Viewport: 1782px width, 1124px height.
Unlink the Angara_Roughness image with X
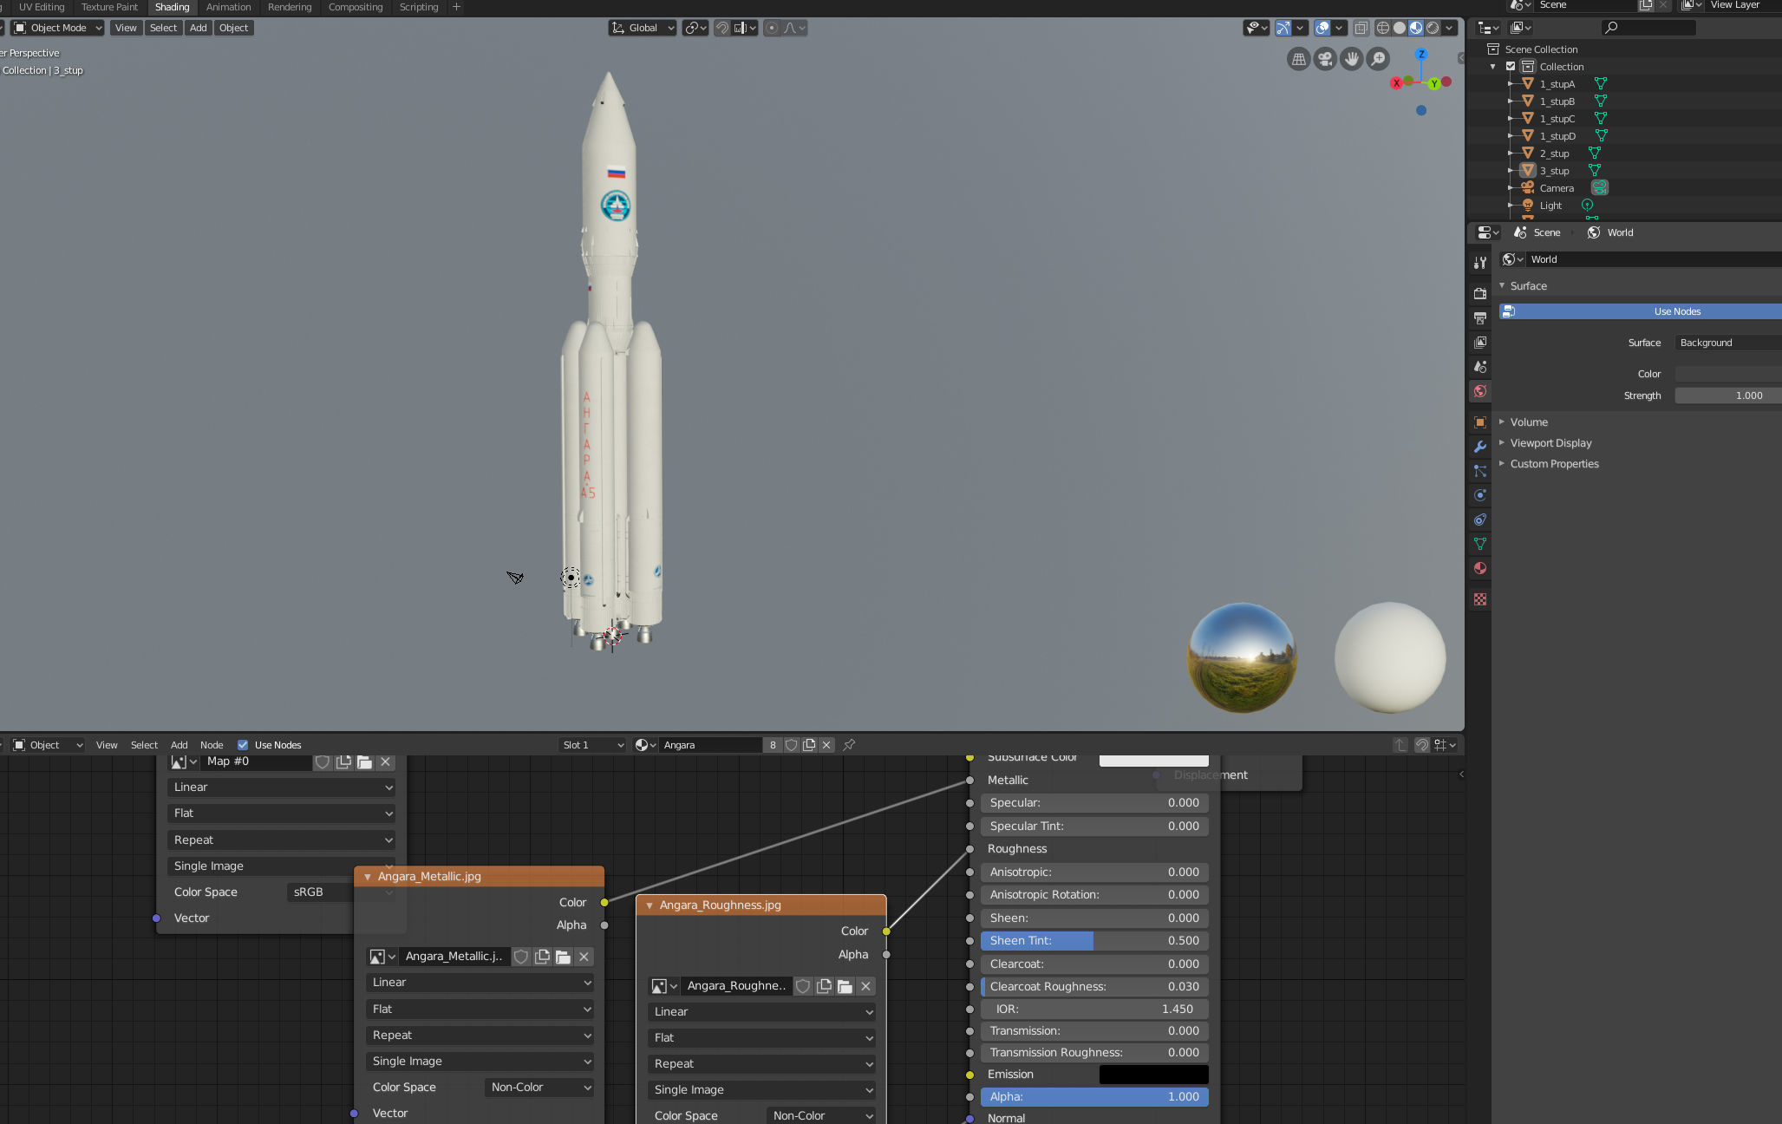tap(865, 986)
